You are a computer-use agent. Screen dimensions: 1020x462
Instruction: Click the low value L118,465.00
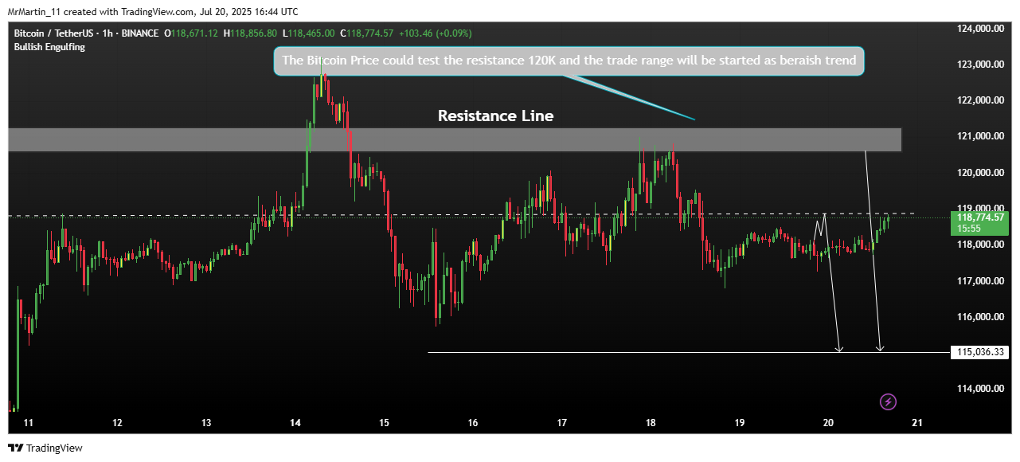[309, 33]
